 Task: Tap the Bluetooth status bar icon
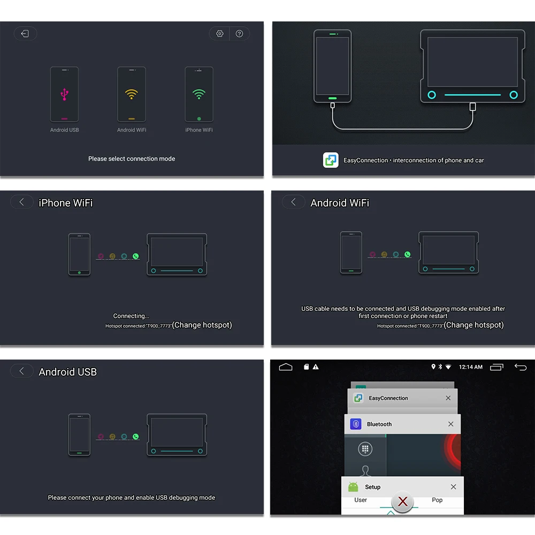pyautogui.click(x=440, y=366)
